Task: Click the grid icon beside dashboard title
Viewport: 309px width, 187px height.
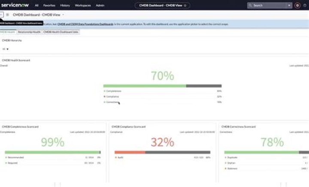Action: 7,15
